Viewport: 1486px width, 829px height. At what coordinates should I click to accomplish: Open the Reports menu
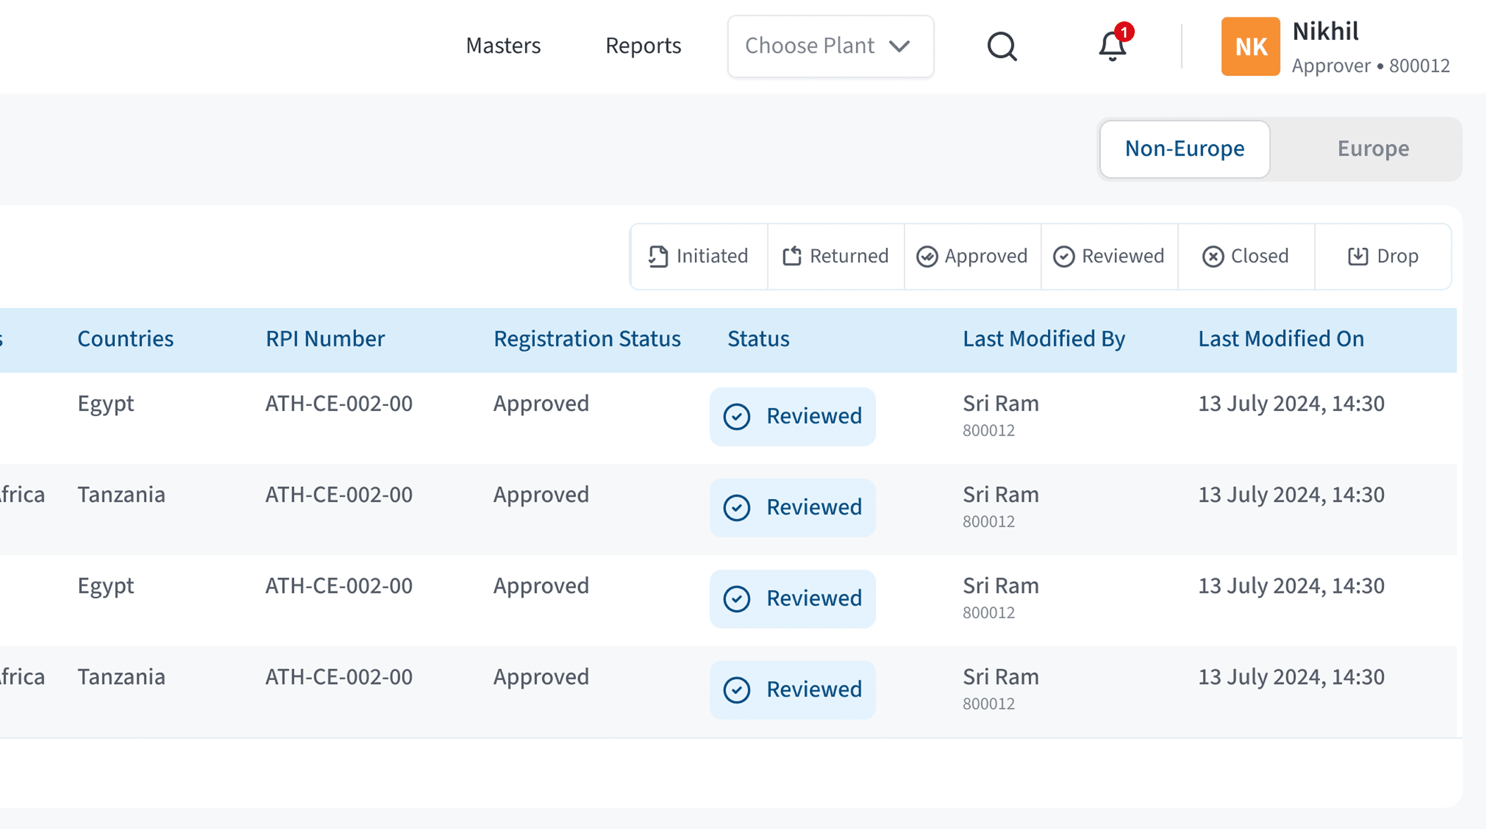pyautogui.click(x=642, y=45)
